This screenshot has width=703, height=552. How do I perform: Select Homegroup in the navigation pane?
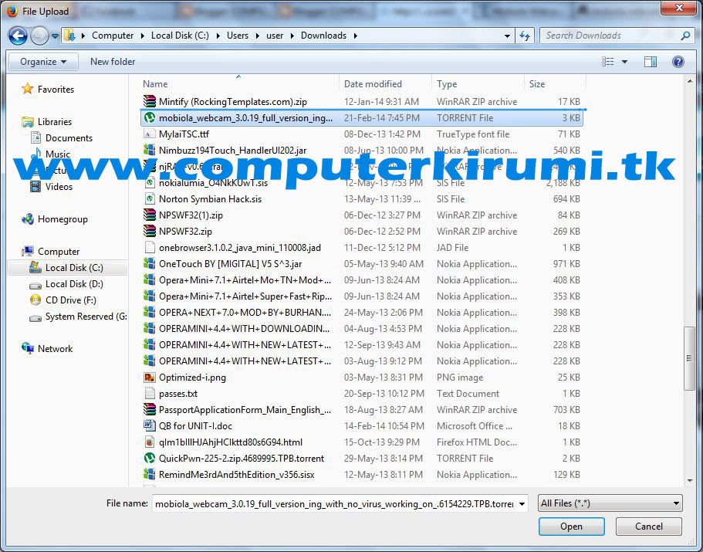[x=63, y=218]
